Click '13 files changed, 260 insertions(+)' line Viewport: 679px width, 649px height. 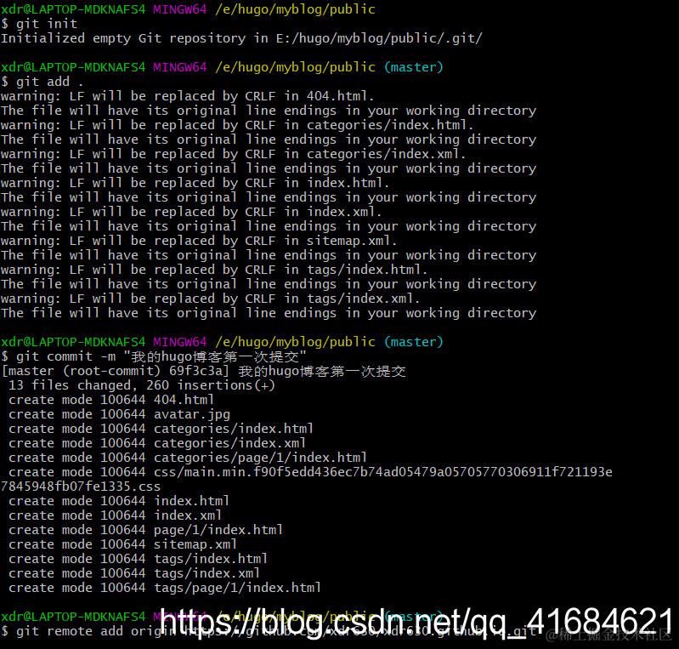(142, 385)
